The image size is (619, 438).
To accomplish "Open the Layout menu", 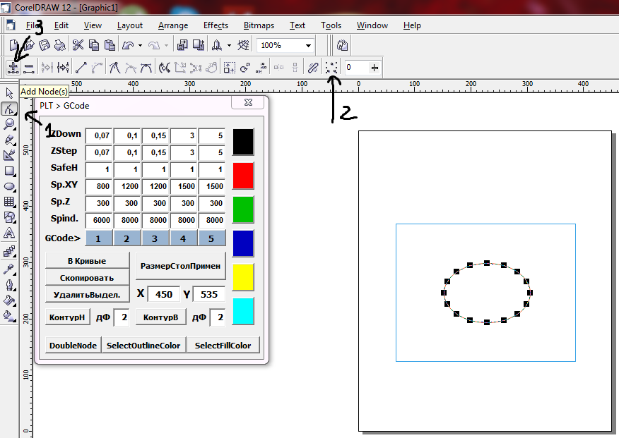I will (130, 25).
